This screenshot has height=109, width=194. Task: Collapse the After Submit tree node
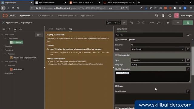[2, 35]
